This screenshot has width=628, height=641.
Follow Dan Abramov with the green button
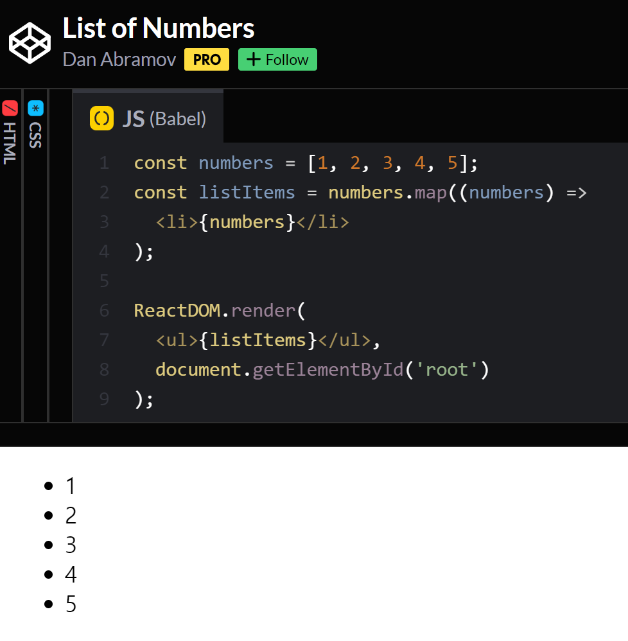[277, 60]
